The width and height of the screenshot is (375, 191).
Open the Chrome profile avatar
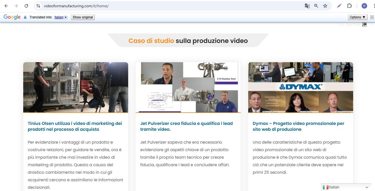[364, 6]
